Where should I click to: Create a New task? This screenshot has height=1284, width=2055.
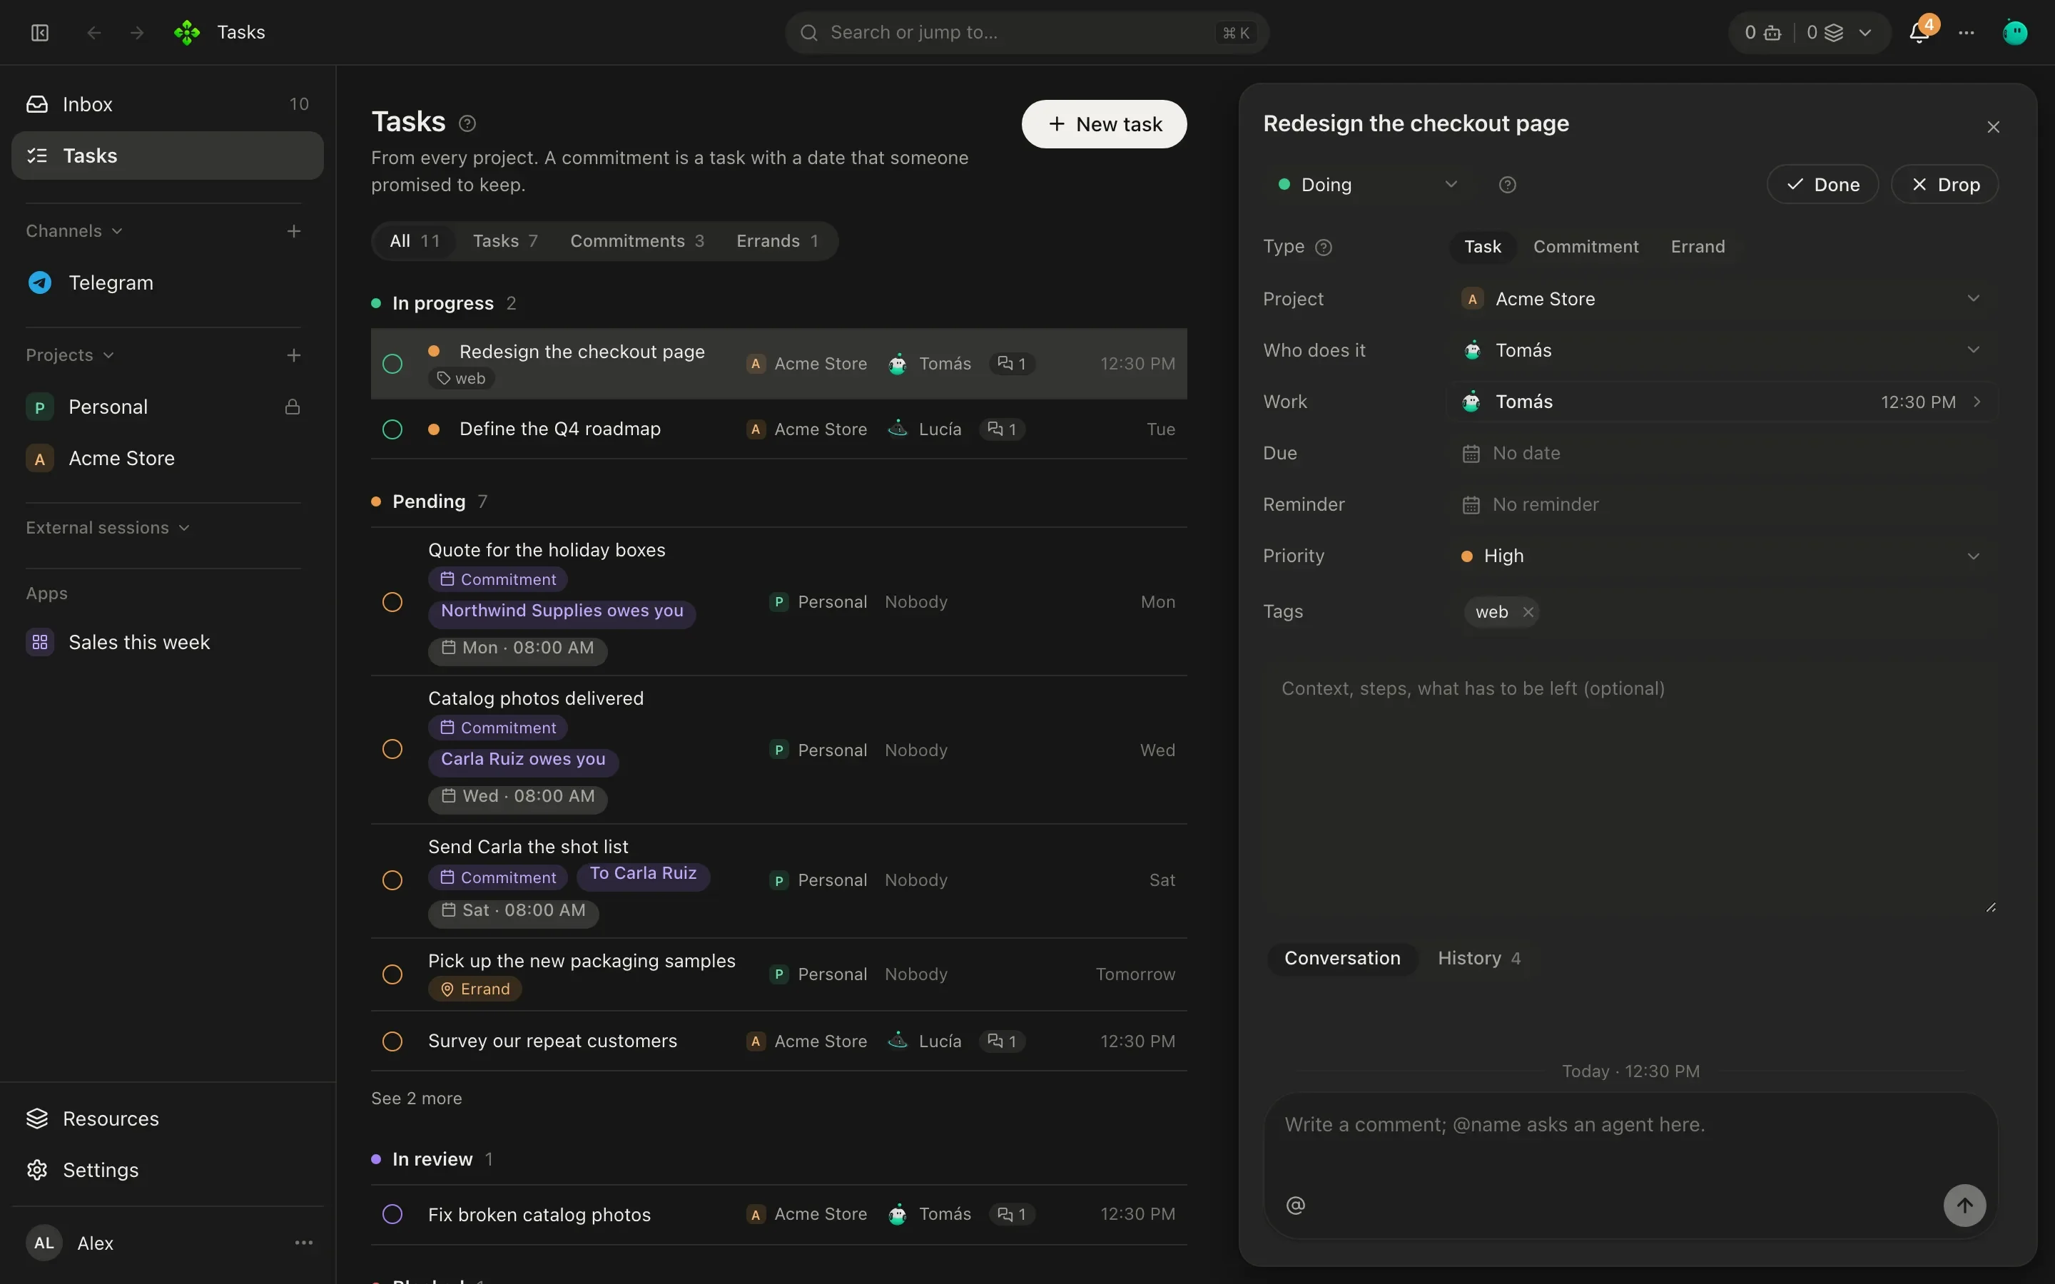(1104, 124)
